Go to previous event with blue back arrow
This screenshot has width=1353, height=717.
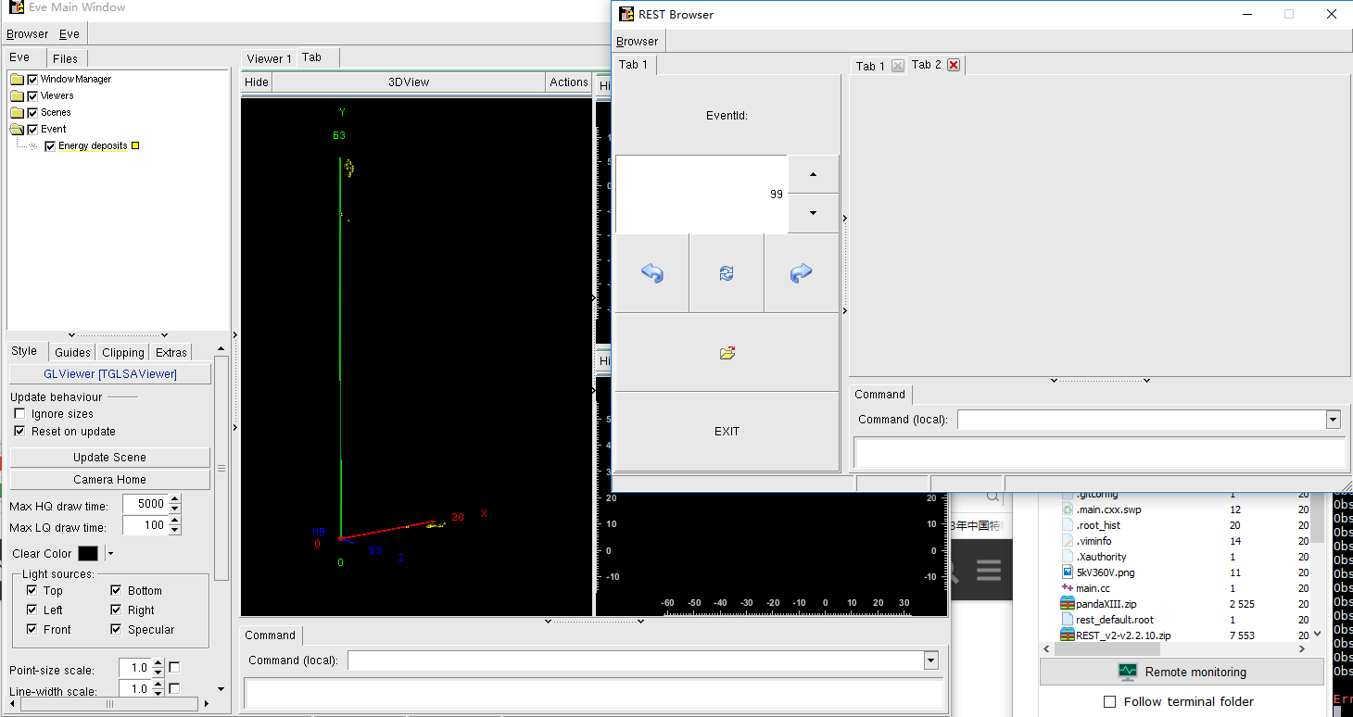652,273
